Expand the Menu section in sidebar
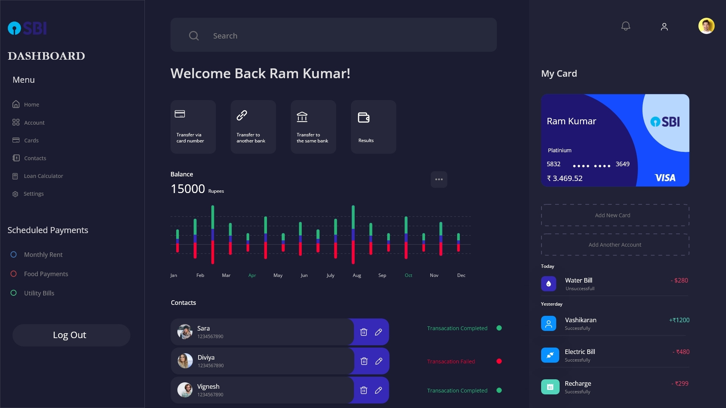This screenshot has height=408, width=726. coord(23,79)
